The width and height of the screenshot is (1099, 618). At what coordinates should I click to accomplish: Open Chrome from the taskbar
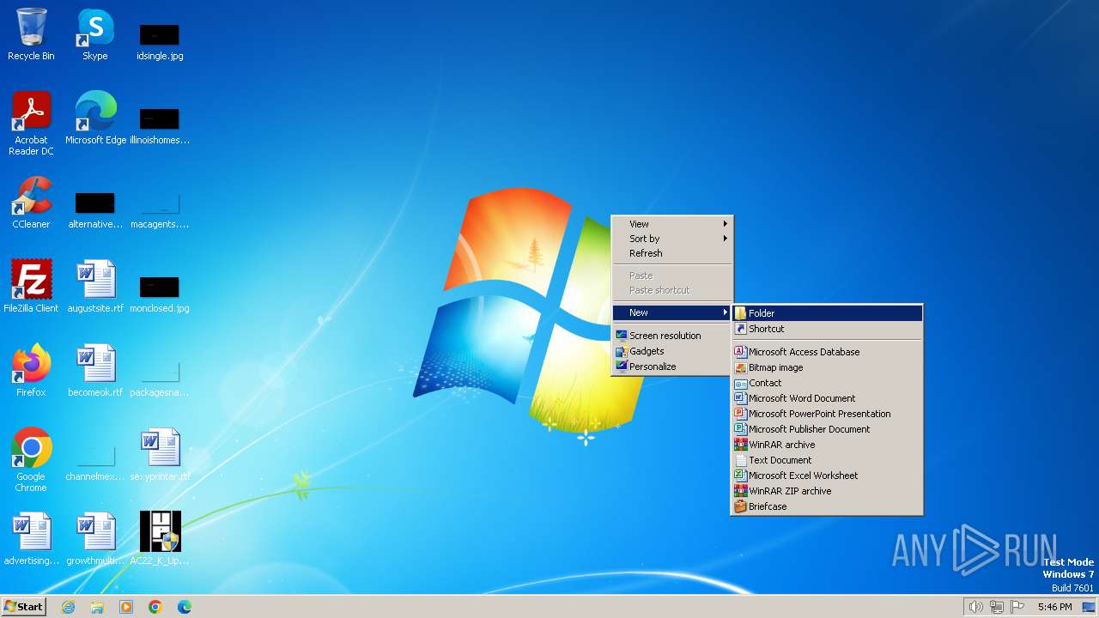coord(155,607)
